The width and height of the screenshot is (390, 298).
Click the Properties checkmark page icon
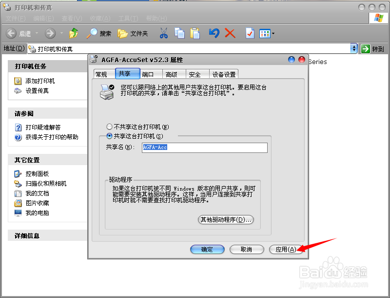click(x=250, y=33)
